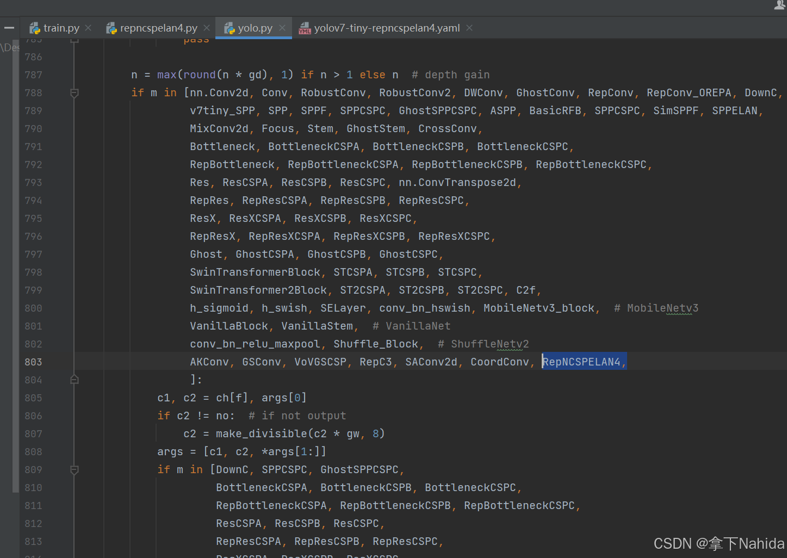The width and height of the screenshot is (787, 558).
Task: Click the '# depth gain' comment
Action: tap(451, 75)
